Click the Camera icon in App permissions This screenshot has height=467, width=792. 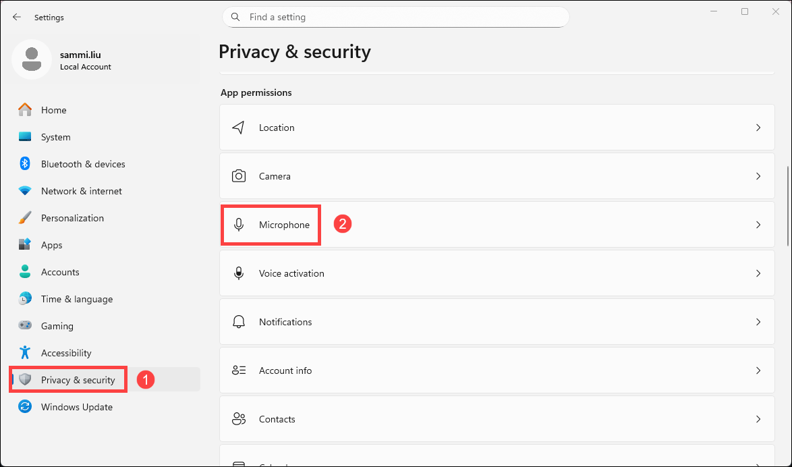click(239, 176)
